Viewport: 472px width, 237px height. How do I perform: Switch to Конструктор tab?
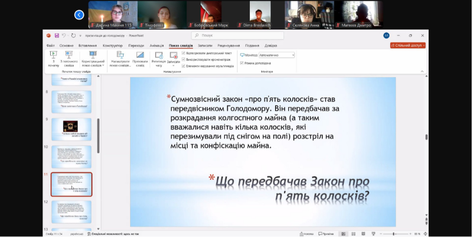(x=112, y=46)
